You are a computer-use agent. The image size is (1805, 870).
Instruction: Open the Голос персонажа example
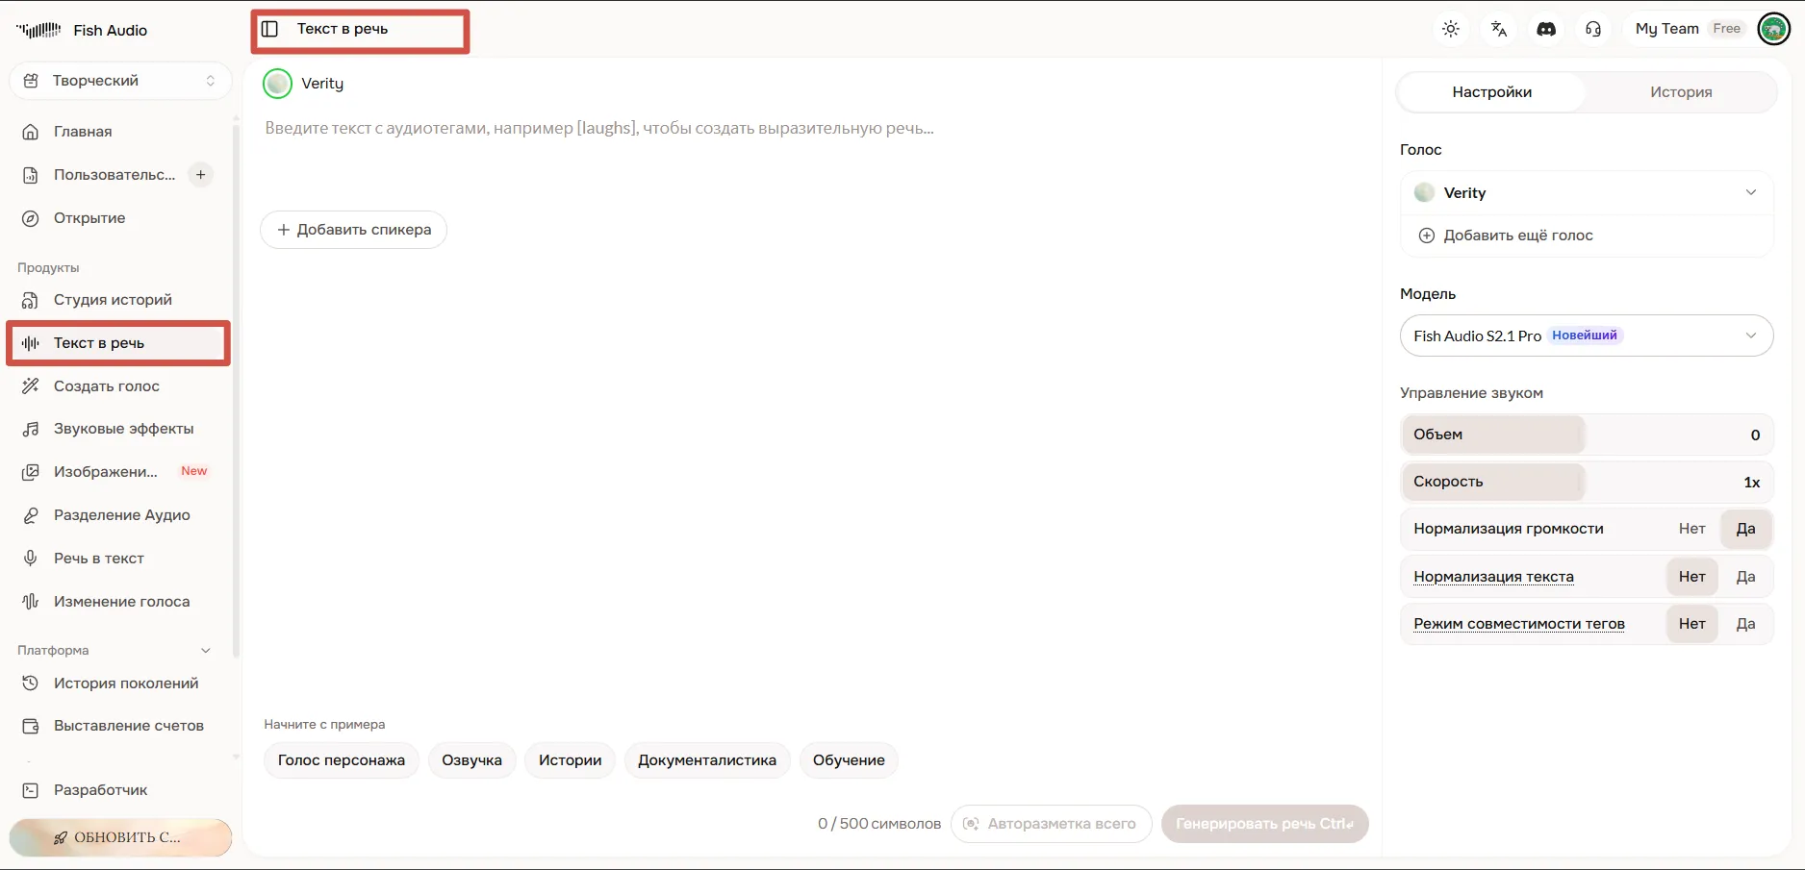(x=342, y=760)
